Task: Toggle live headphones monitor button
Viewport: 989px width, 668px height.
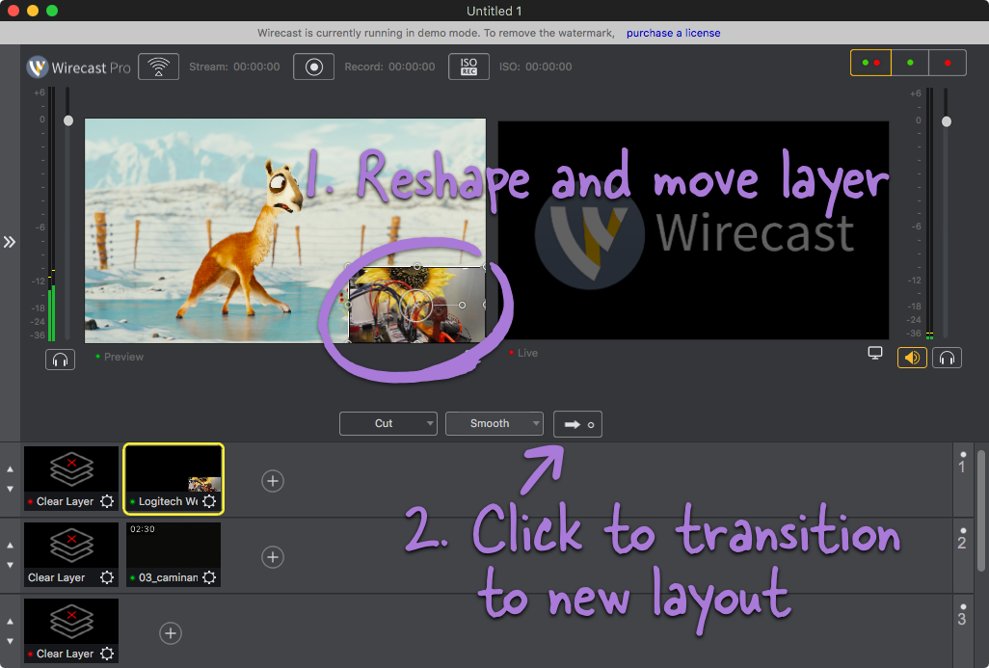Action: [947, 358]
